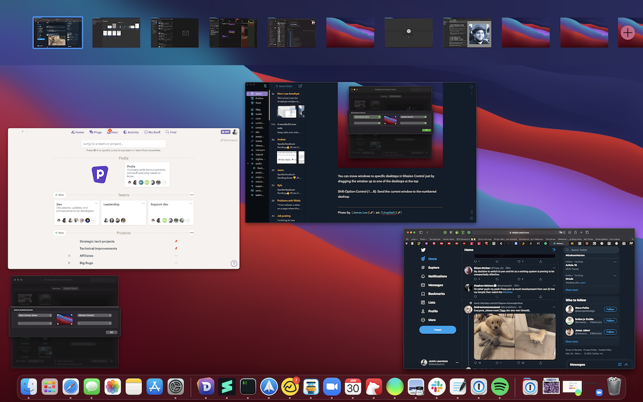Open Slack in the Dock
643x402 pixels.
436,388
